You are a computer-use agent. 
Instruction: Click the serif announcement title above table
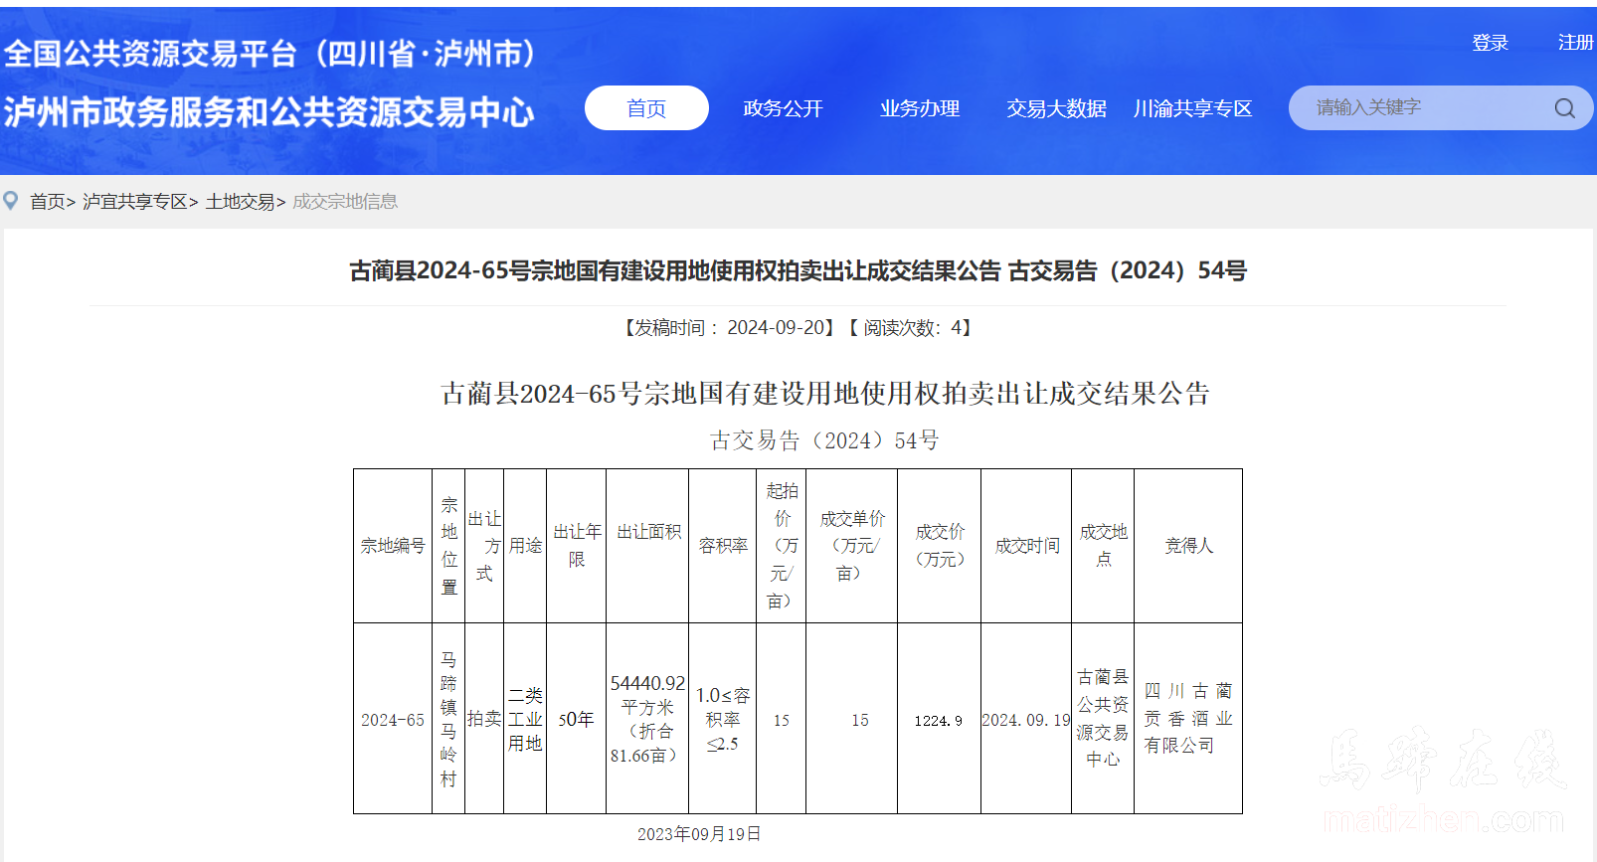(x=825, y=394)
